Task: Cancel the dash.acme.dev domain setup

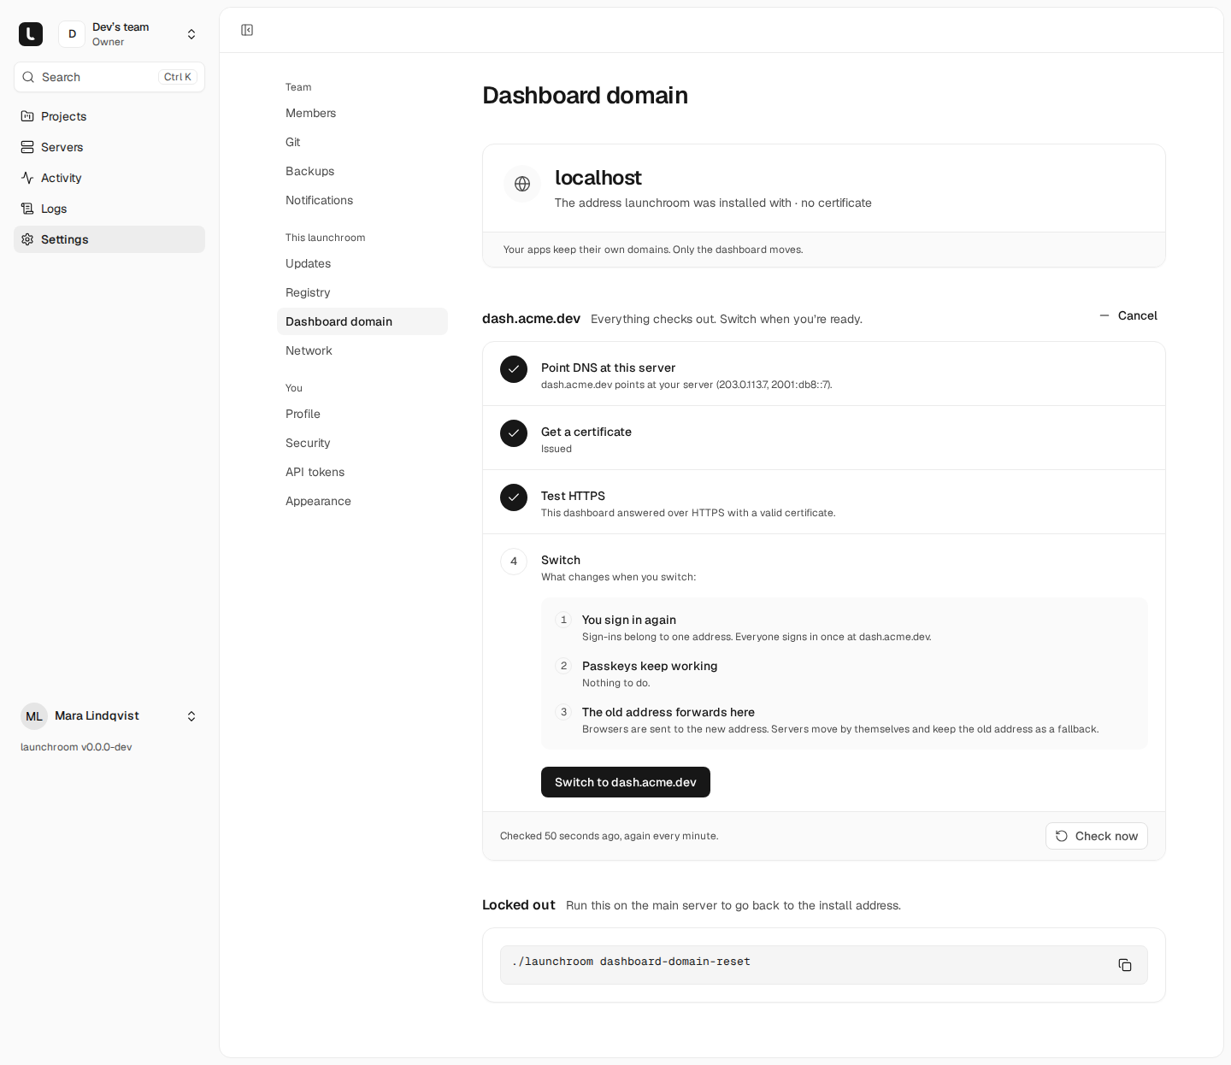Action: tap(1128, 315)
